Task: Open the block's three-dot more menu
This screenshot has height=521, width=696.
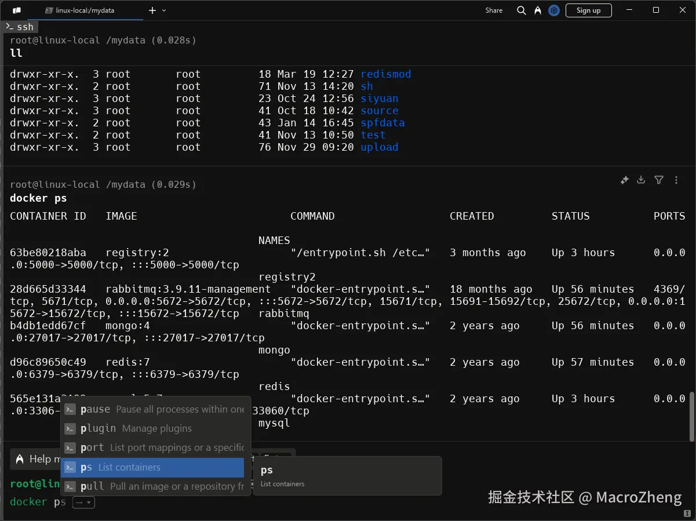Action: [x=676, y=180]
